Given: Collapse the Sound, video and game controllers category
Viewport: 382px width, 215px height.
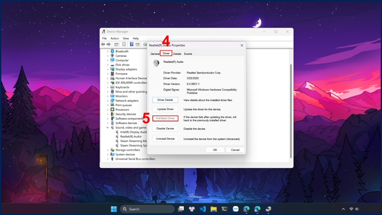Looking at the screenshot, I should pos(108,127).
